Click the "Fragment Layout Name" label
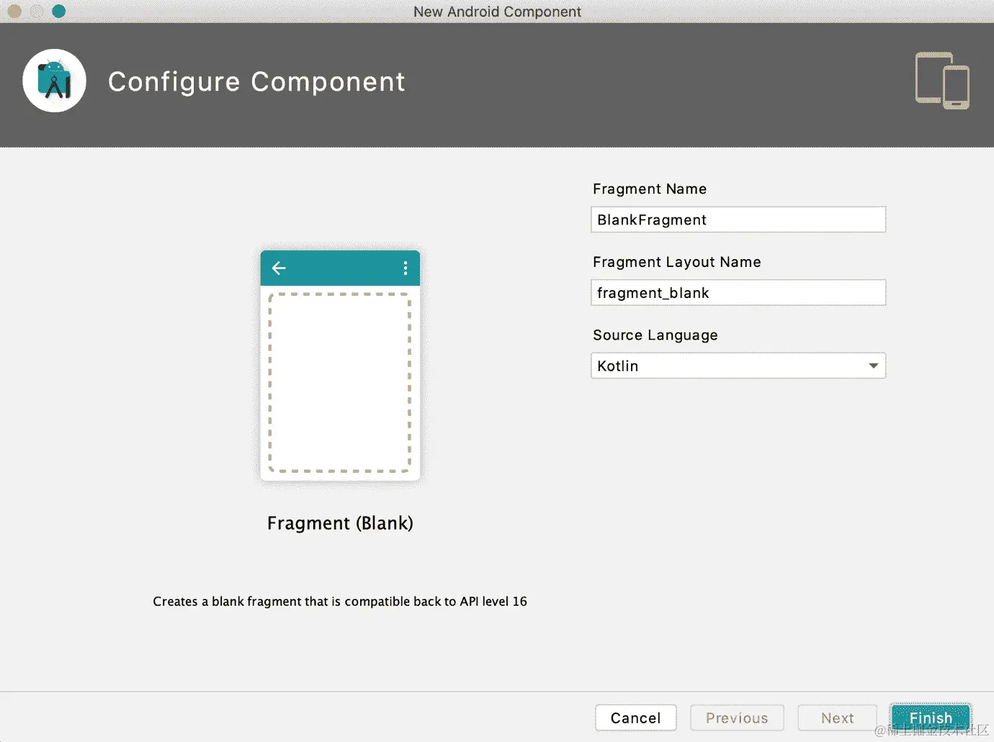The width and height of the screenshot is (994, 742). point(677,263)
